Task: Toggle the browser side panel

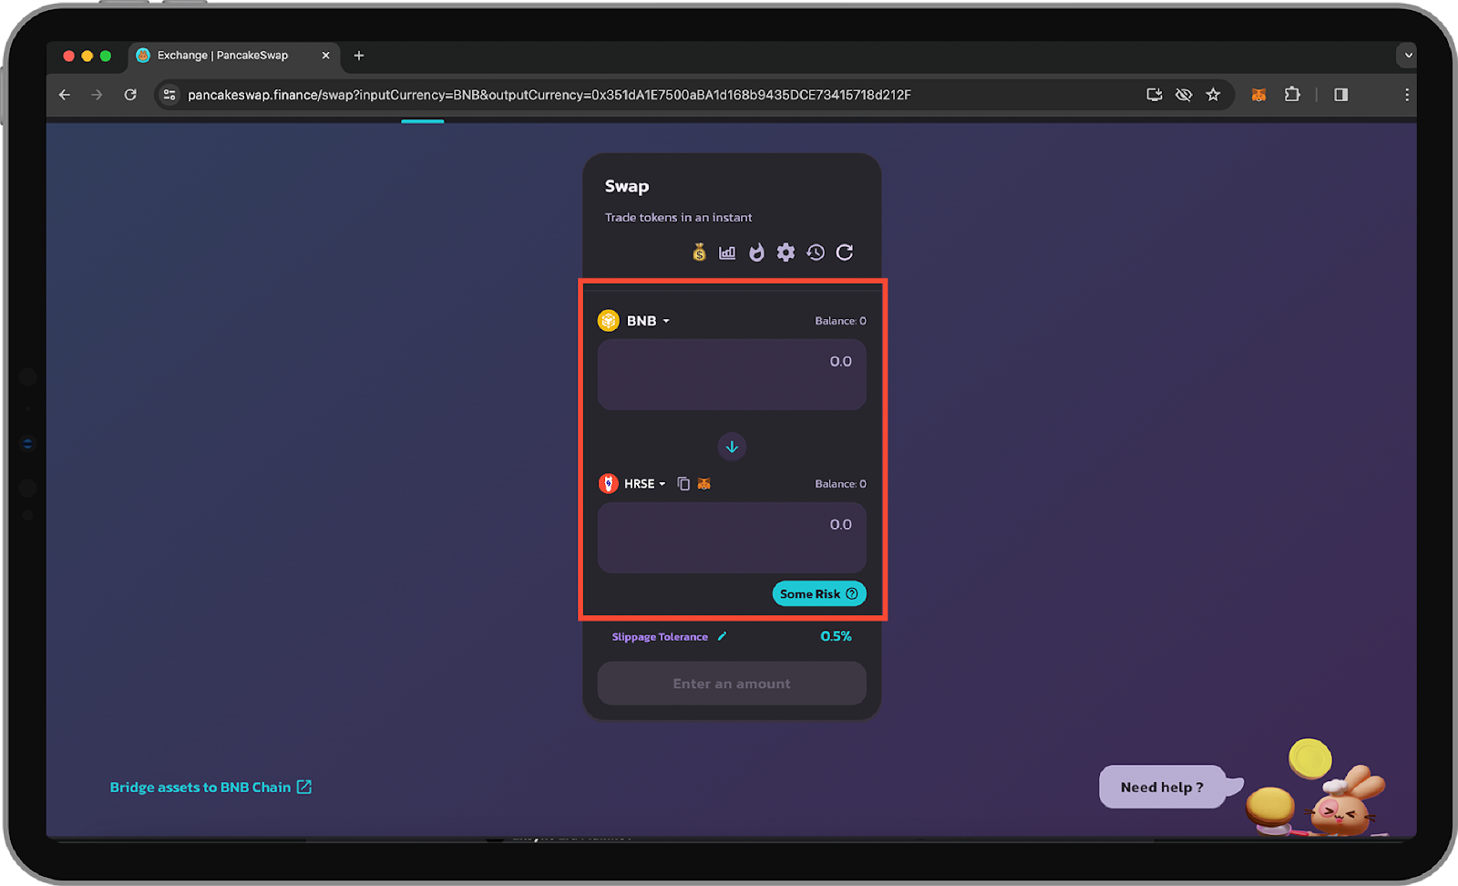Action: click(1340, 95)
